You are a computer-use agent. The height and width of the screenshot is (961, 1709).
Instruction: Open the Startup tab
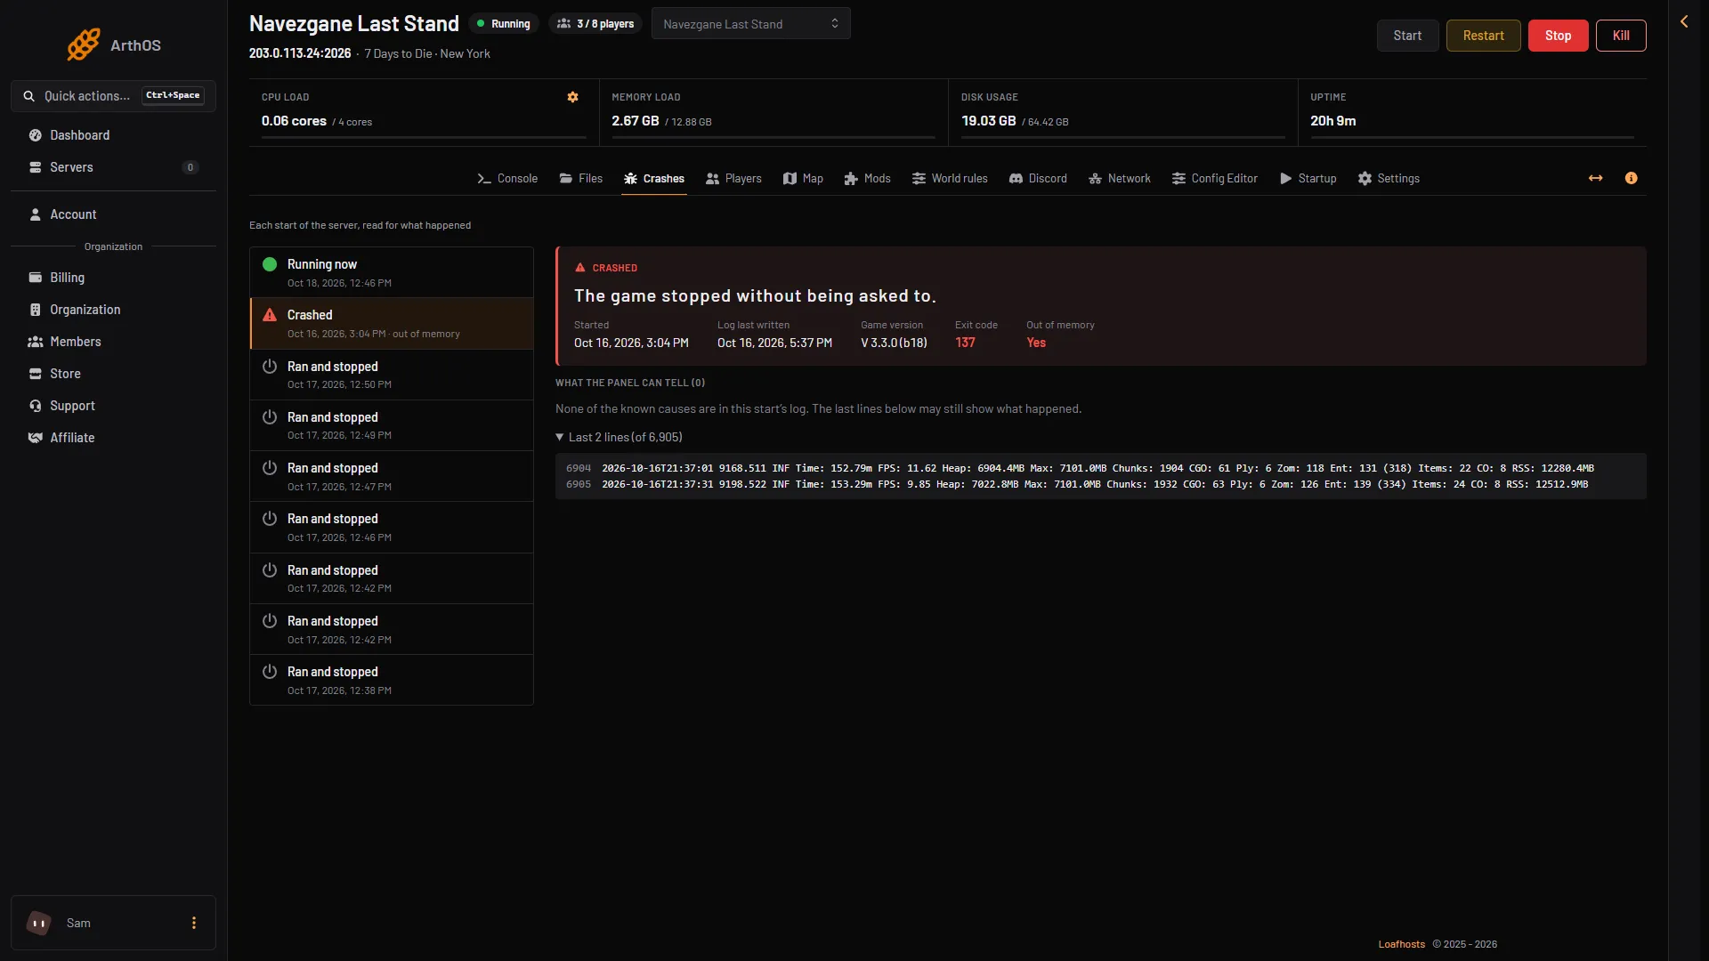[1308, 179]
